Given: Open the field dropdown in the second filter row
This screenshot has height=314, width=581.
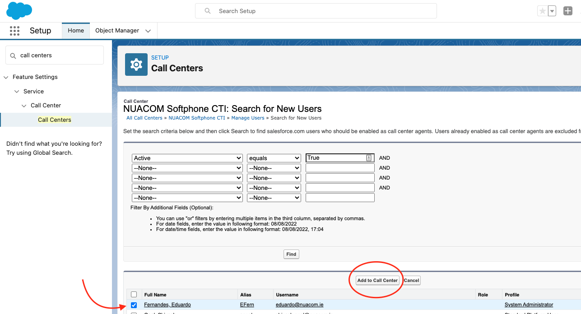Looking at the screenshot, I should coord(187,168).
